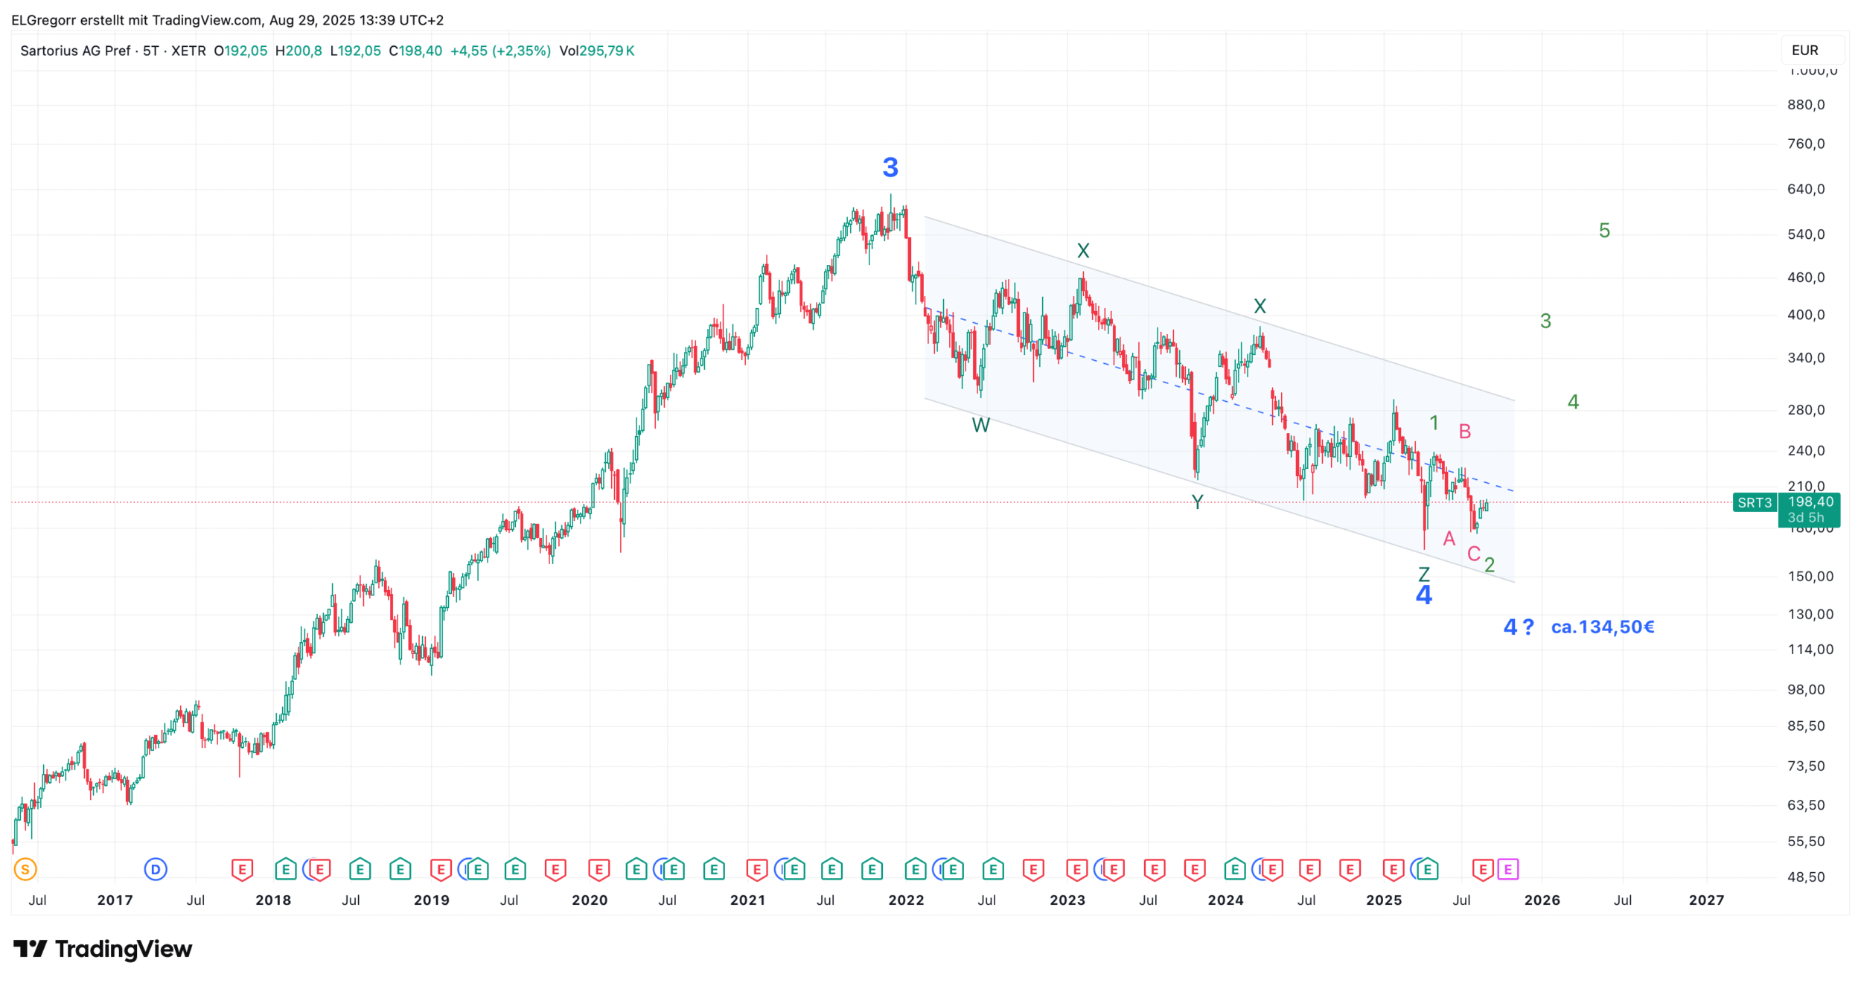Click the blue '4 ?' wave label
The height and width of the screenshot is (983, 1861).
(1518, 627)
